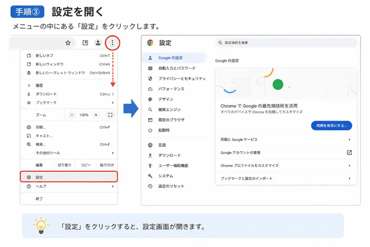Expand the ヘルプ submenu arrow
Image resolution: width=370 pixels, height=247 pixels.
pyautogui.click(x=113, y=186)
